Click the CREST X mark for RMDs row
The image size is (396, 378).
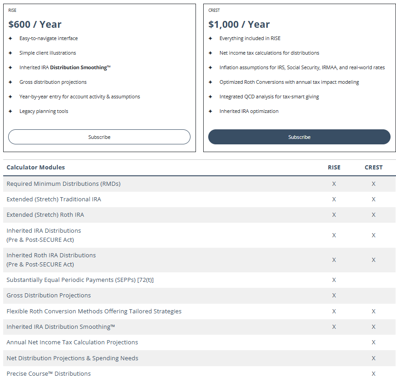click(x=374, y=184)
